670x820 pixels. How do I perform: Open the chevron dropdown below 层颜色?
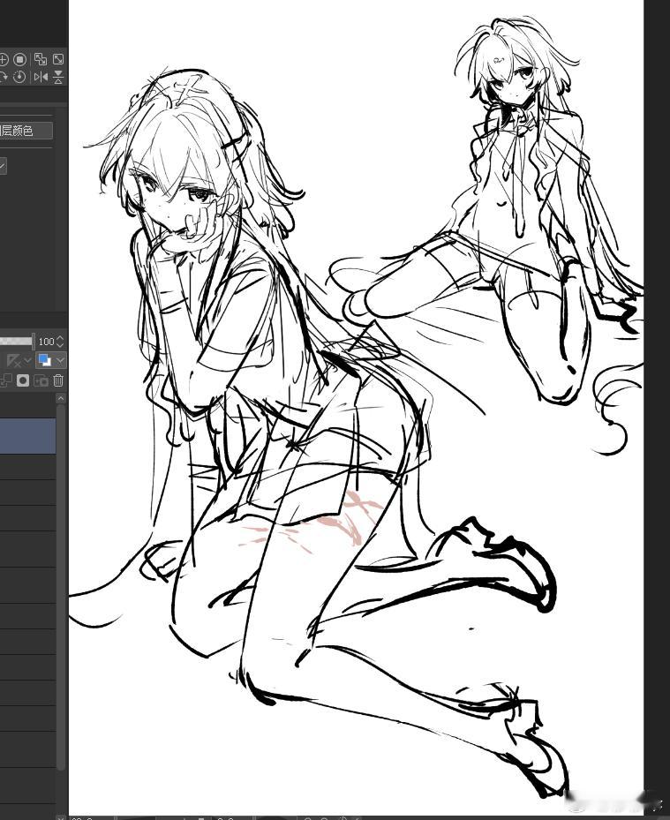[3, 166]
